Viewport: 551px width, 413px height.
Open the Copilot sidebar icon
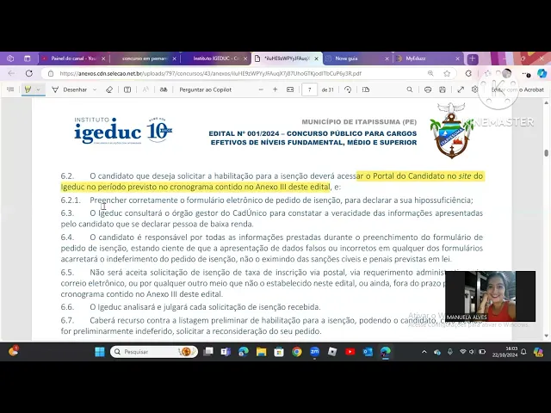pyautogui.click(x=542, y=73)
